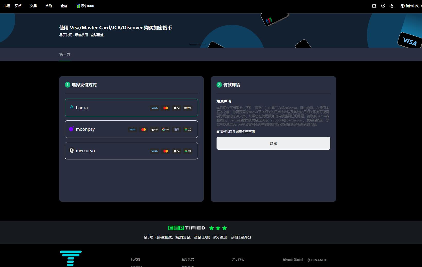Click the Huobi Global partner logo
The width and height of the screenshot is (422, 267).
293,260
